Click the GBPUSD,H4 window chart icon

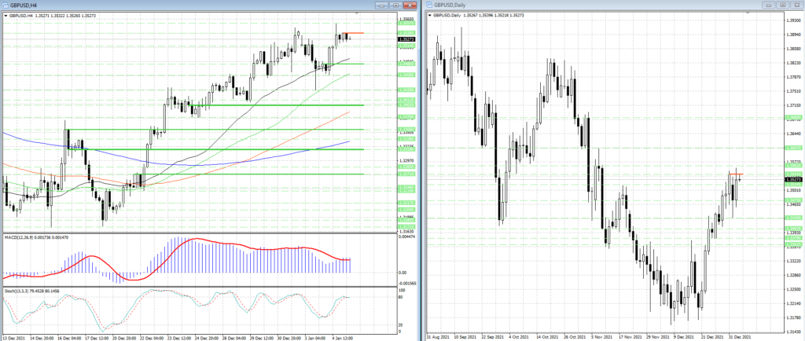pyautogui.click(x=4, y=5)
